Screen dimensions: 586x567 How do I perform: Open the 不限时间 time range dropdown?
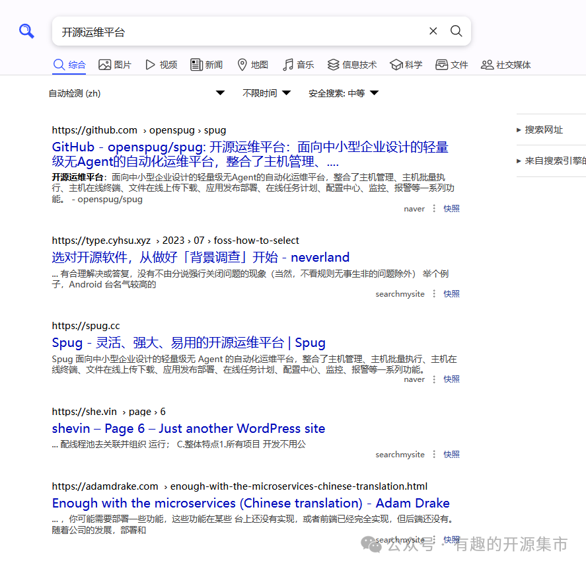coord(266,93)
